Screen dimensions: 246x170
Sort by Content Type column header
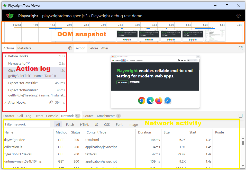pyautogui.click(x=110, y=132)
